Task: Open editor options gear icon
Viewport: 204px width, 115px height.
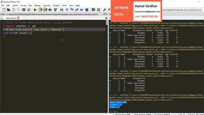Action: (x=106, y=18)
